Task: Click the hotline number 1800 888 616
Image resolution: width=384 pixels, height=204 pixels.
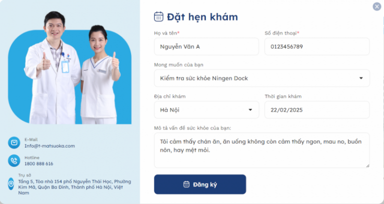Action: click(38, 164)
